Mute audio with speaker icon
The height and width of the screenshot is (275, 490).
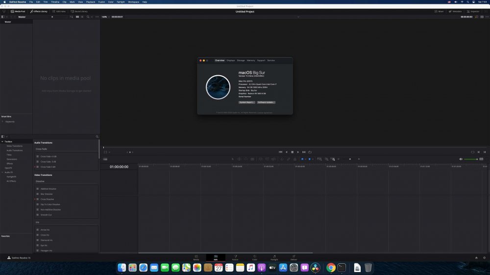click(461, 159)
